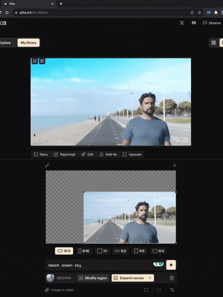Open video in new window icon
The image size is (223, 297).
pyautogui.click(x=35, y=61)
